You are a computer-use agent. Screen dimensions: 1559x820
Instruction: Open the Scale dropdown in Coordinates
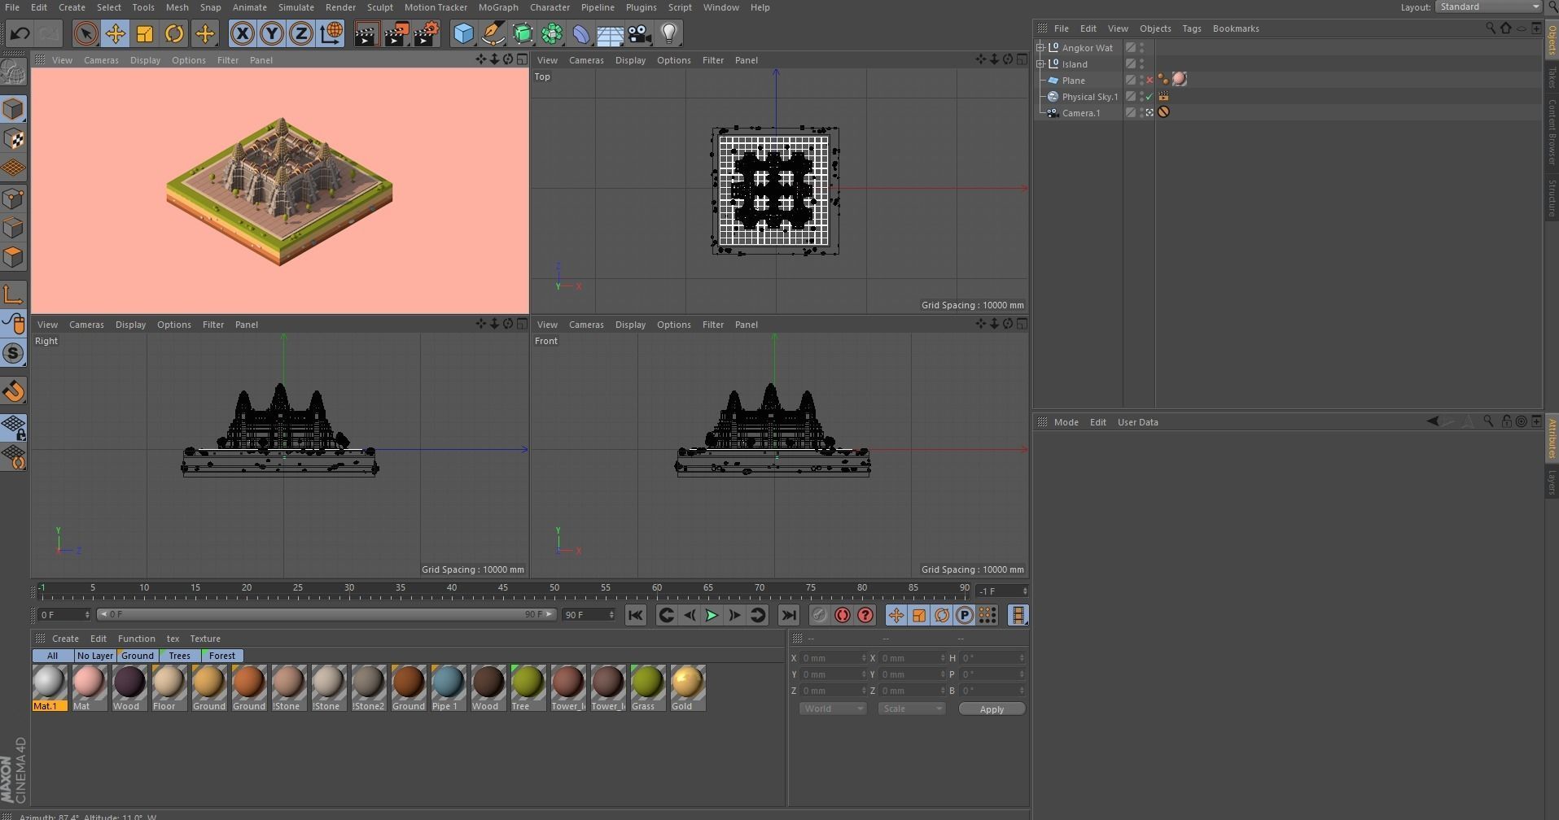911,709
